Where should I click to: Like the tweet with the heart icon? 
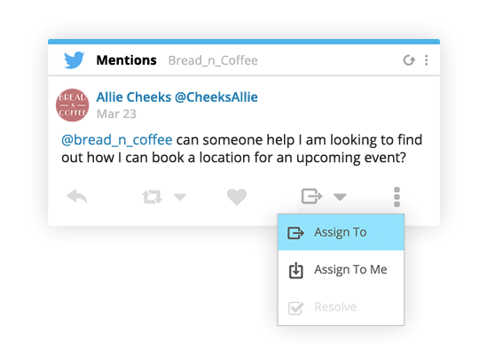237,197
